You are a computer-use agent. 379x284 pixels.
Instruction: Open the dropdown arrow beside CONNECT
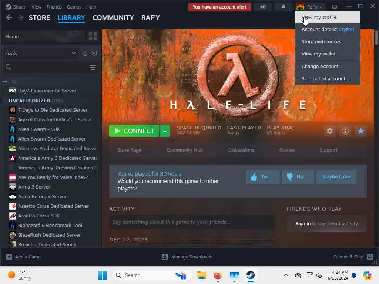coord(165,131)
